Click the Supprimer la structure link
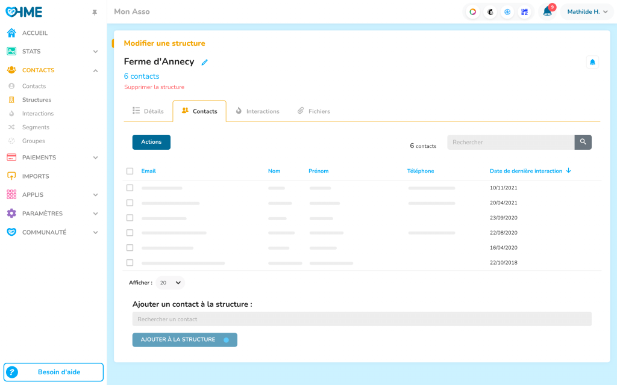This screenshot has width=617, height=385. tap(154, 87)
